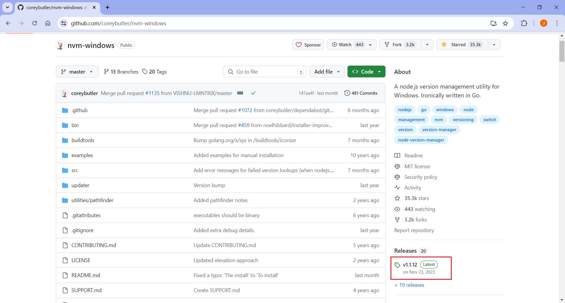
Task: Open pull request #1135 link
Action: pos(152,93)
